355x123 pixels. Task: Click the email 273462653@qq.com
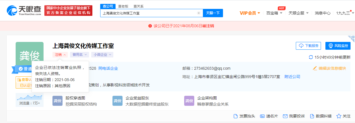[x=212, y=68]
